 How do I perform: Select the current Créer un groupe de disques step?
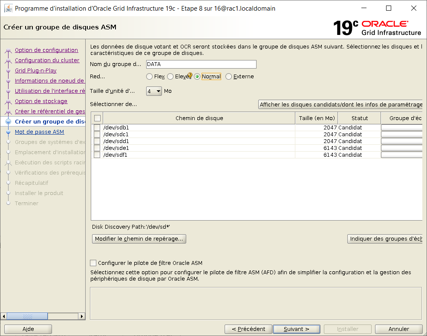pyautogui.click(x=50, y=122)
